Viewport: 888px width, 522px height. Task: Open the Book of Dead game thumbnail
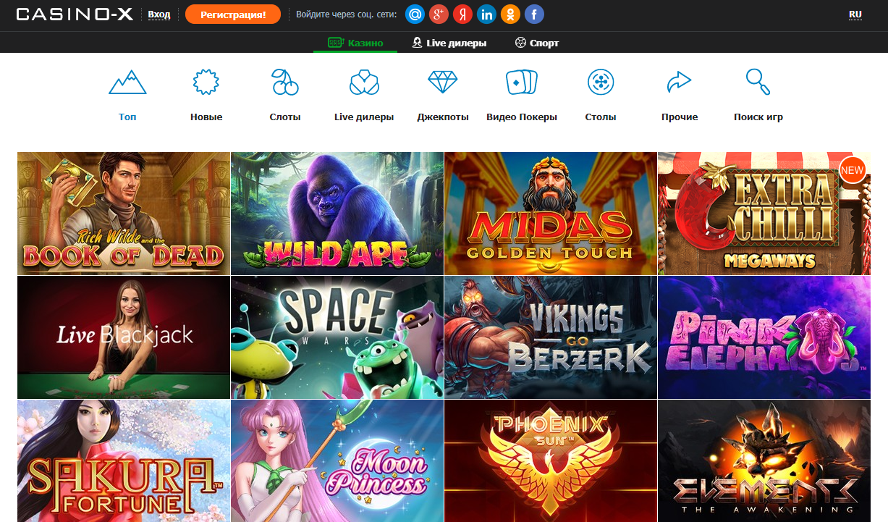tap(123, 213)
